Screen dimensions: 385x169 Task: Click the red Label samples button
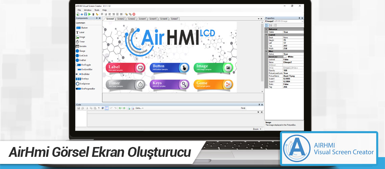126,68
